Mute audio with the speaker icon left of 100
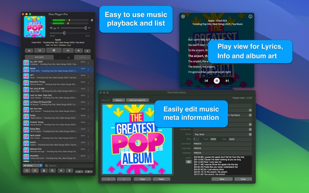This screenshot has height=193, width=309. [x=51, y=28]
